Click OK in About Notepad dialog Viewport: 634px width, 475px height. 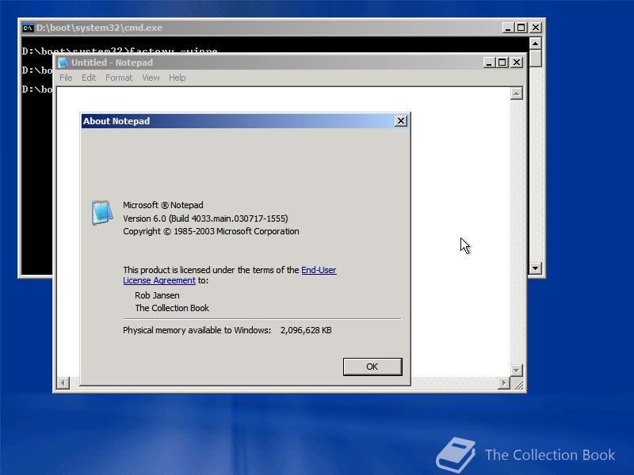tap(372, 367)
